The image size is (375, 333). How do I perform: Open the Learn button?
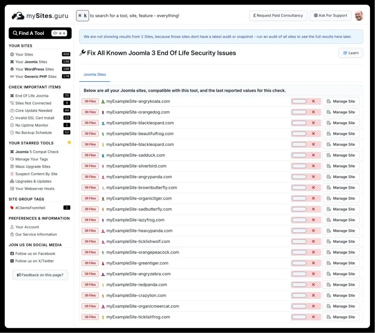350,53
